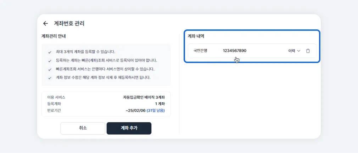The width and height of the screenshot is (358, 153).
Task: Click the back arrow icon
Action: (x=45, y=24)
